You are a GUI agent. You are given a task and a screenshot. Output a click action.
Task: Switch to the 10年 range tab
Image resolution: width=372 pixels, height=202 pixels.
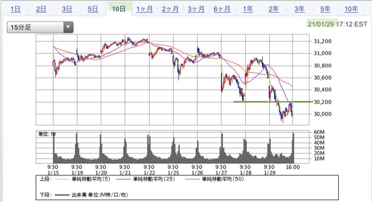(351, 9)
